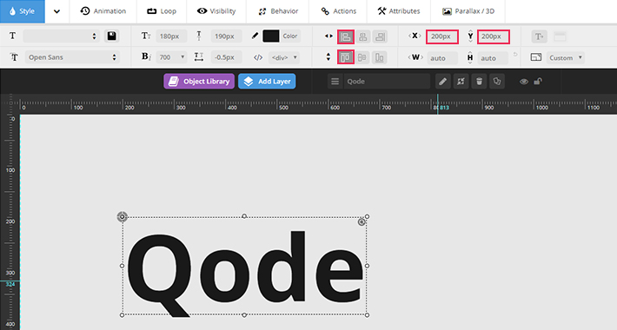Click the W width auto field
617x330 pixels.
442,58
